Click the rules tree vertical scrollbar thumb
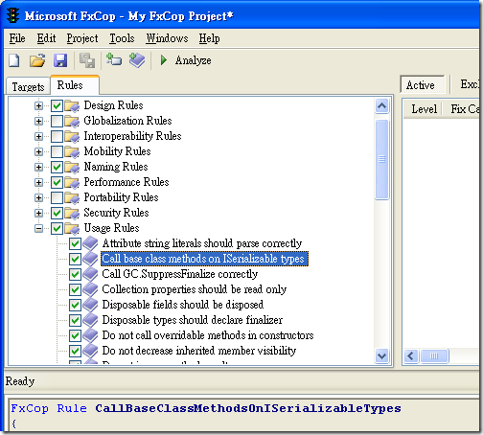This screenshot has height=435, width=483. click(x=382, y=159)
